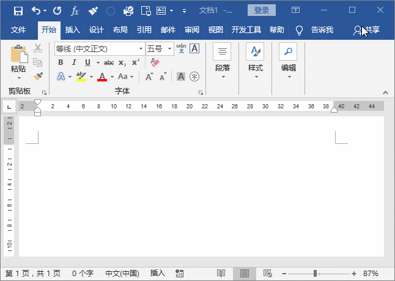Image resolution: width=395 pixels, height=281 pixels.
Task: Click the text box icon in quick access
Action: (161, 11)
